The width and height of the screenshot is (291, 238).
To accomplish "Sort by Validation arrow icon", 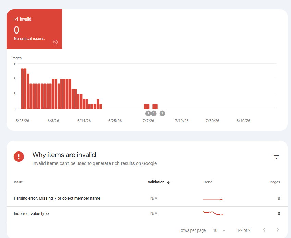I will tap(168, 182).
